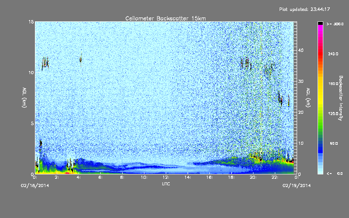Screen dimensions: 349x218
Task: Click the end date '02/19/2014'
Action: point(297,186)
